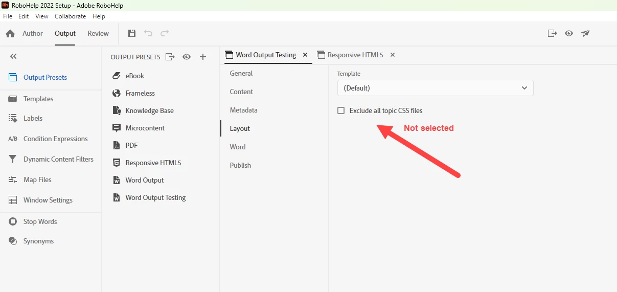
Task: Open the Window Settings entry
Action: [48, 200]
